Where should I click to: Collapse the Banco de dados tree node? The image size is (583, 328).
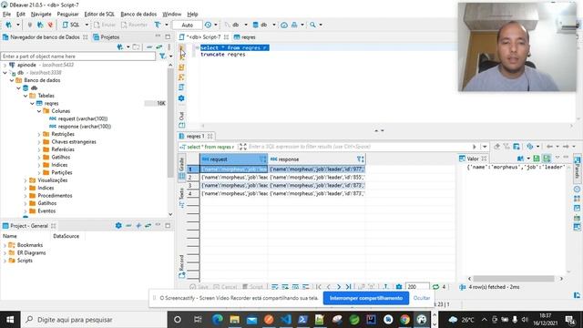[x=12, y=80]
